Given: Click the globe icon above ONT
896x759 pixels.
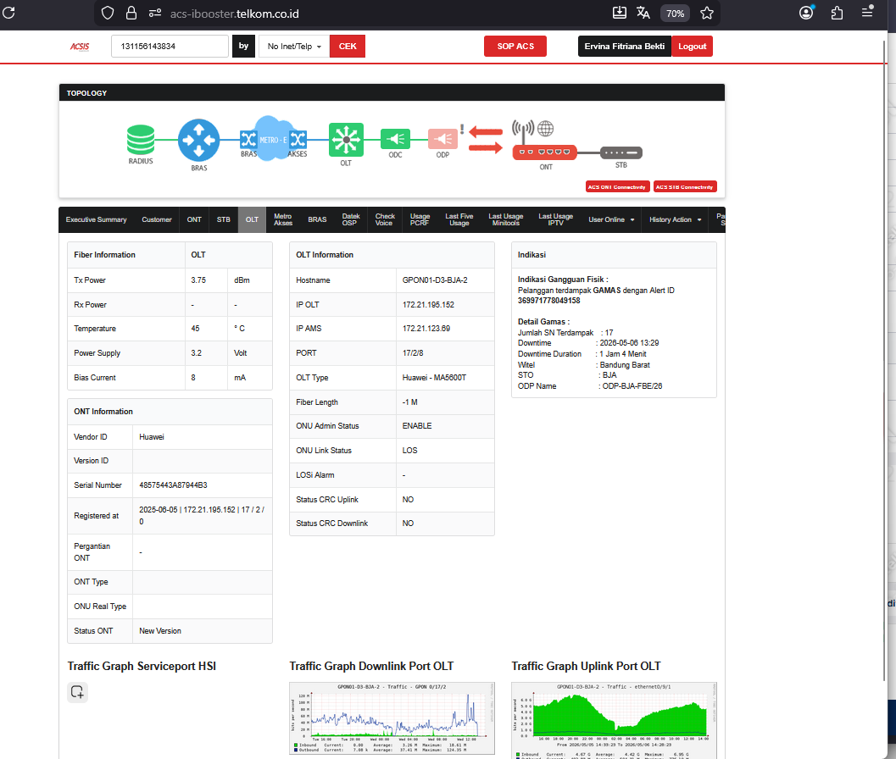Looking at the screenshot, I should pos(546,129).
